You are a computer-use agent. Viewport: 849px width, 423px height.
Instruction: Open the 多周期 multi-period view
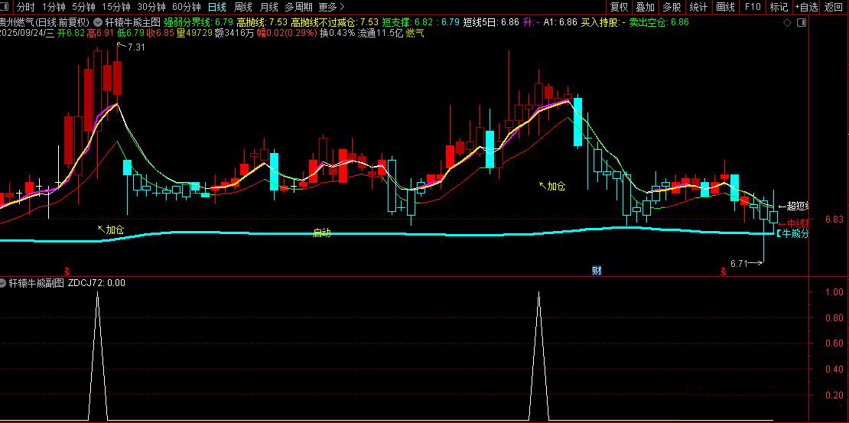tap(298, 7)
